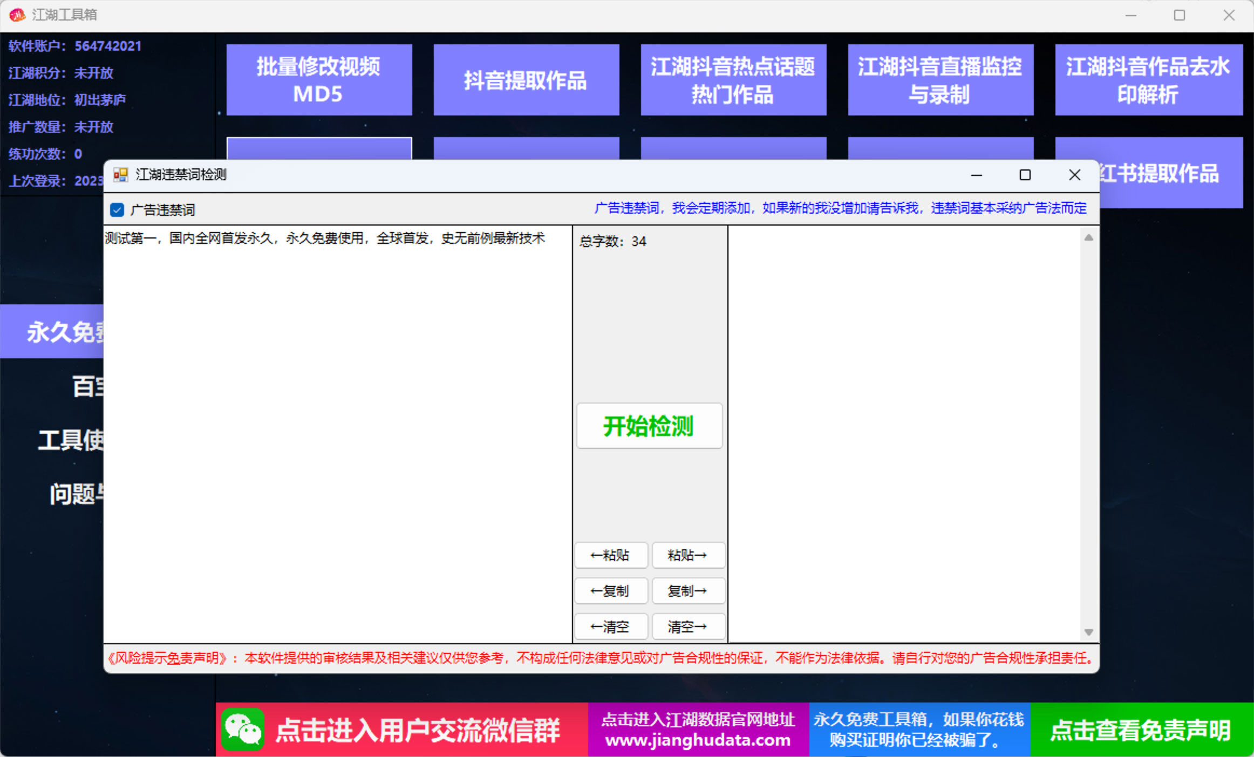1254x757 pixels.
Task: Click the 复制→ button
Action: point(689,591)
